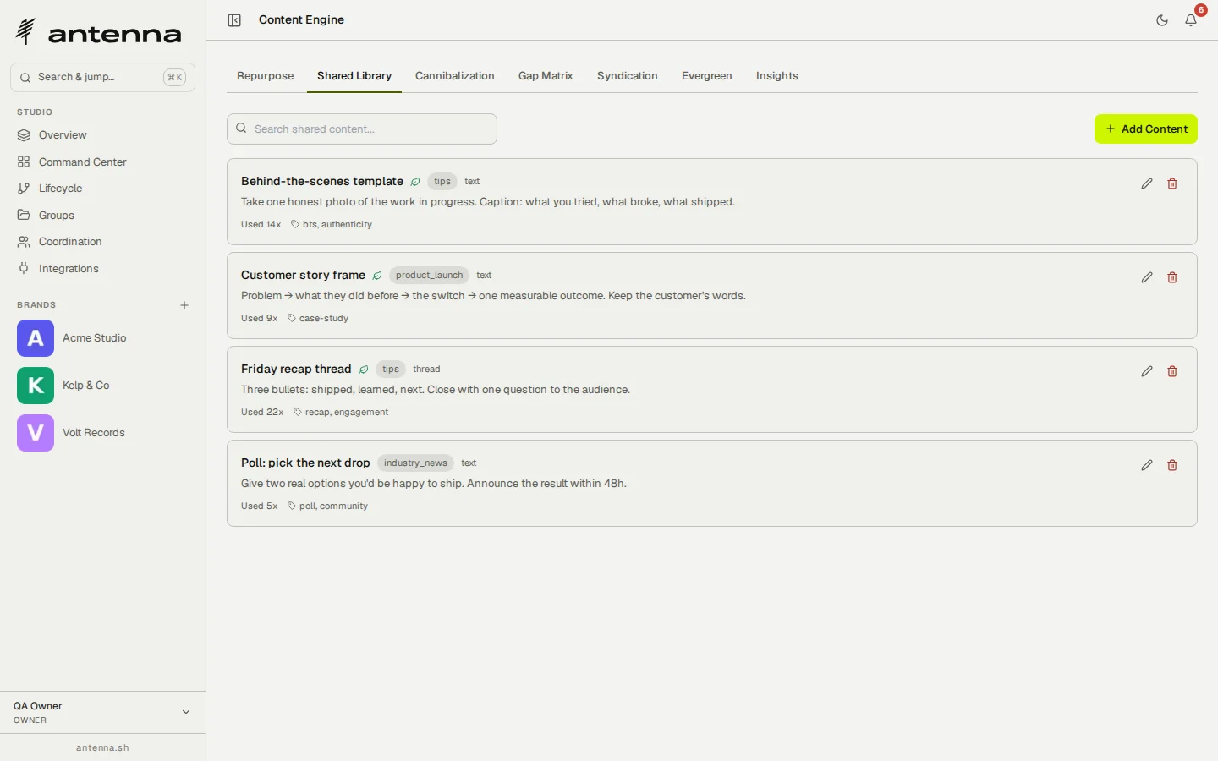1218x761 pixels.
Task: Click evergreen leaf icon on Friday recap thread
Action: coord(364,370)
